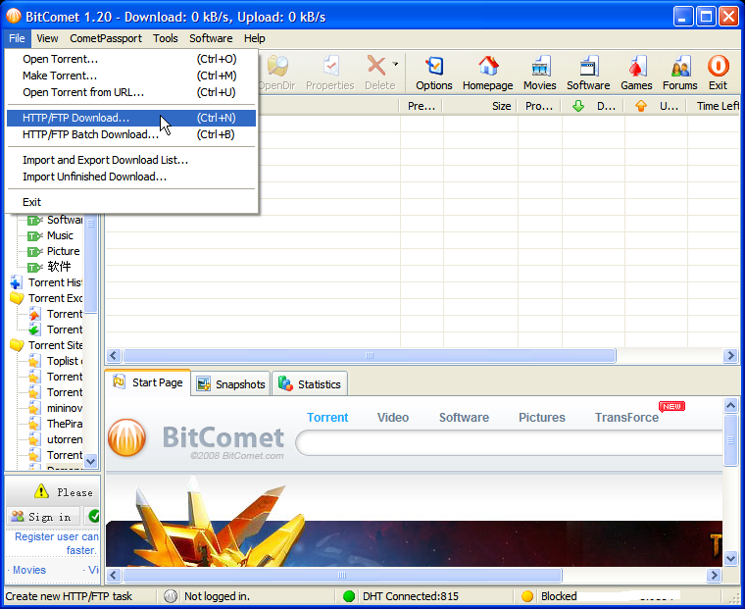This screenshot has height=609, width=745.
Task: Click the Time Left column header
Action: (714, 106)
